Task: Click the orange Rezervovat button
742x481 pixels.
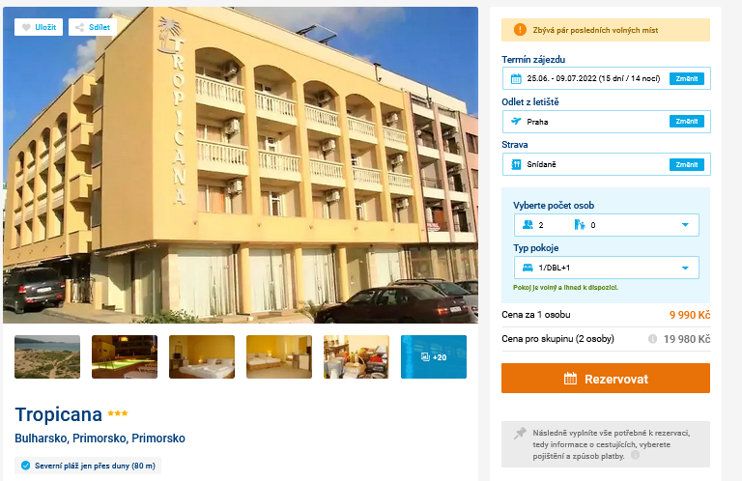Action: click(x=605, y=379)
